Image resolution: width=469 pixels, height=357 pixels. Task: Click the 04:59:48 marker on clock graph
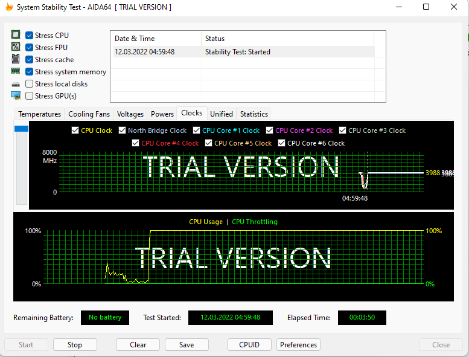click(355, 198)
